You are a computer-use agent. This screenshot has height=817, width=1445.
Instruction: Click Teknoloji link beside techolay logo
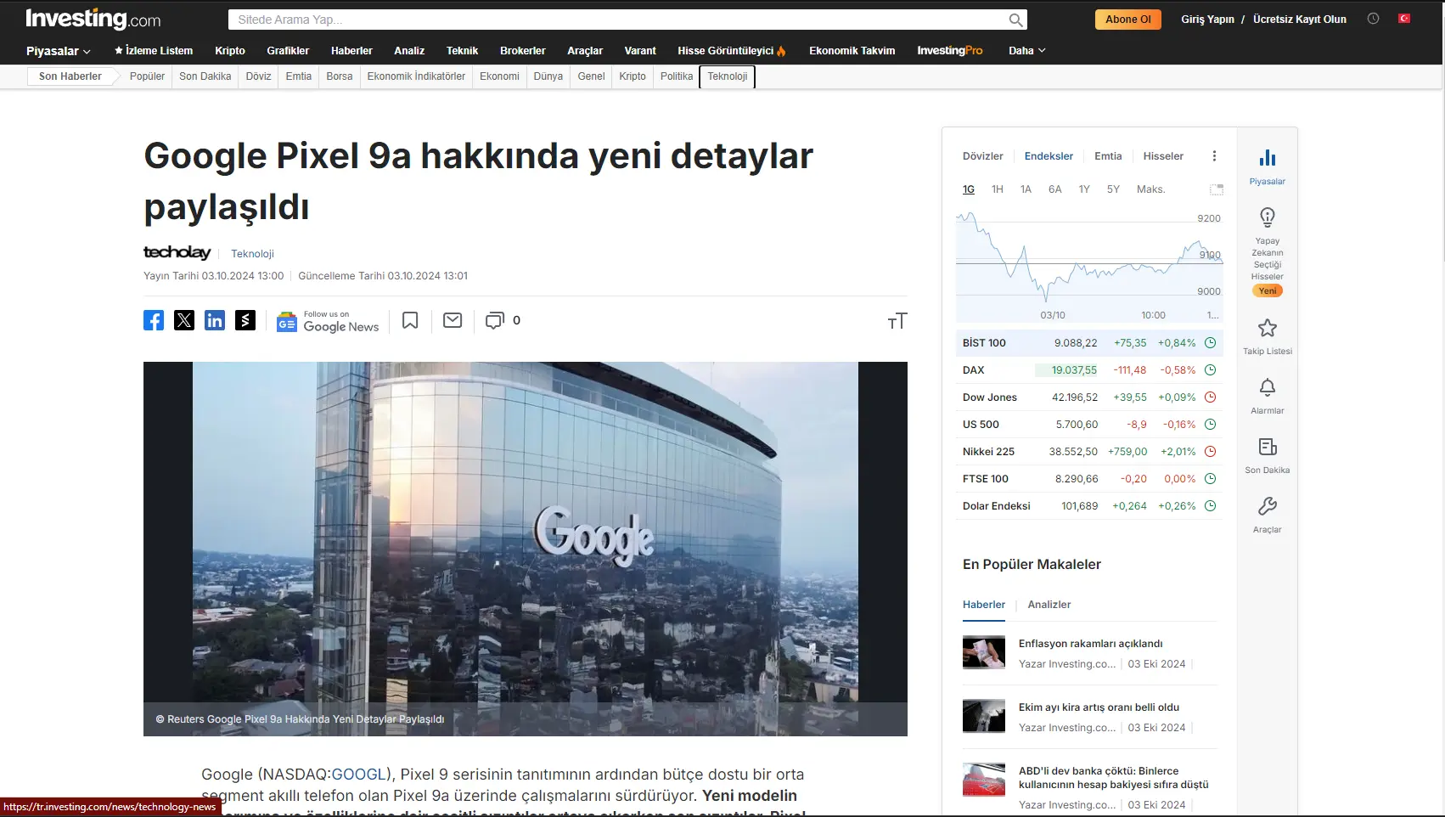pos(252,254)
